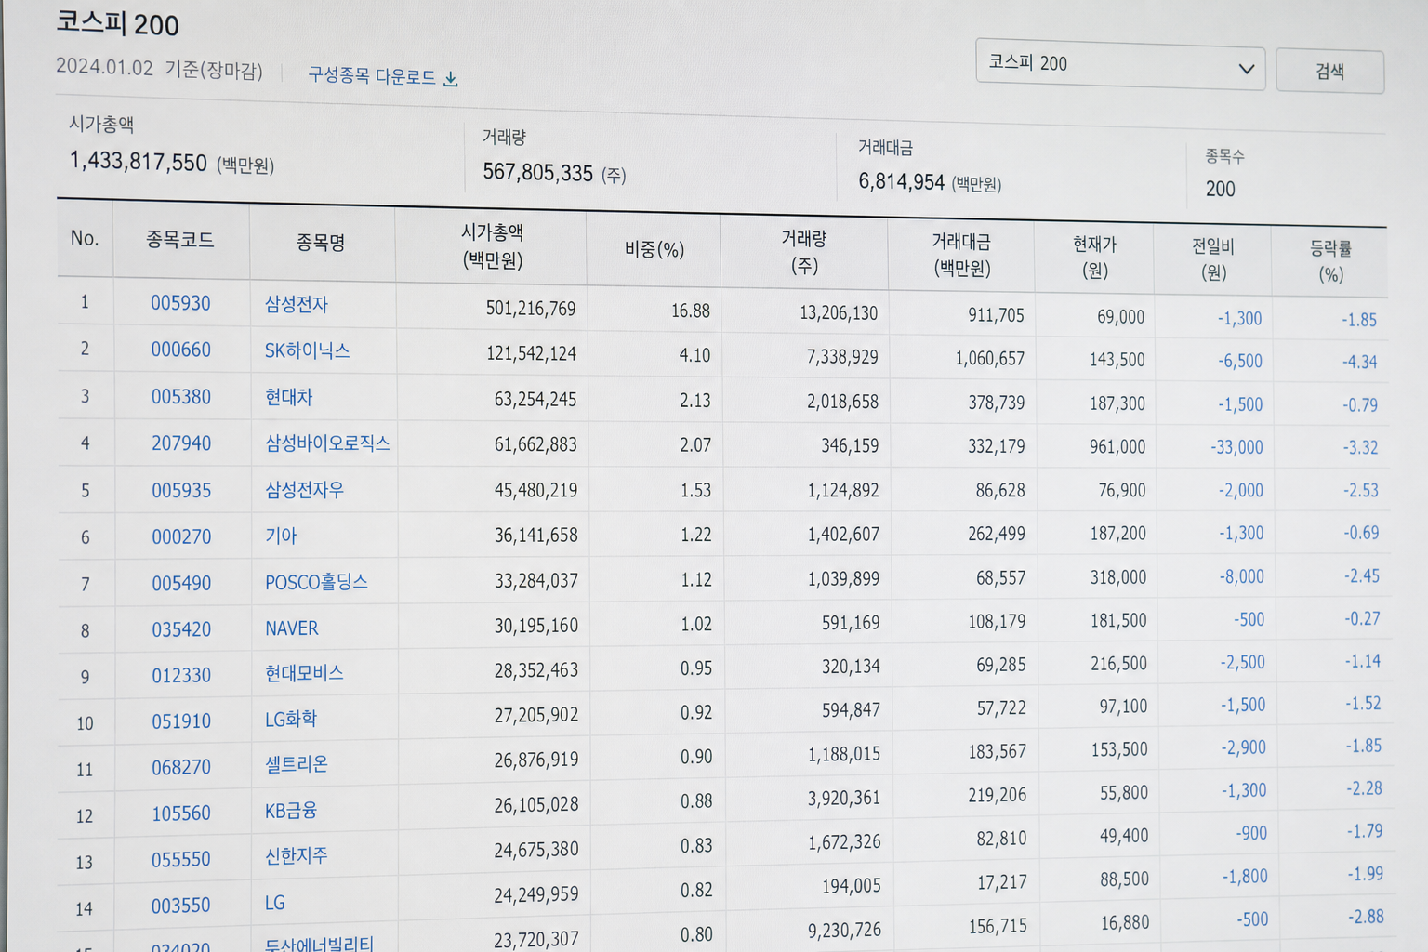Select volume cell 7,338,929
The width and height of the screenshot is (1428, 952).
tap(842, 357)
